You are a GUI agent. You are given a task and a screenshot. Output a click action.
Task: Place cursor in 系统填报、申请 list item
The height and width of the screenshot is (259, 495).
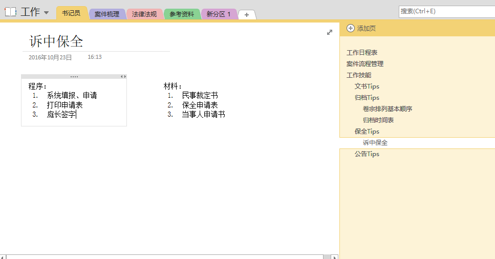pos(72,95)
